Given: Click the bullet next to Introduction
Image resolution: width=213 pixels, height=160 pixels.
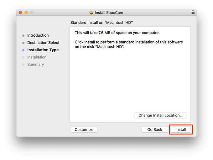Looking at the screenshot, I should [x=23, y=36].
